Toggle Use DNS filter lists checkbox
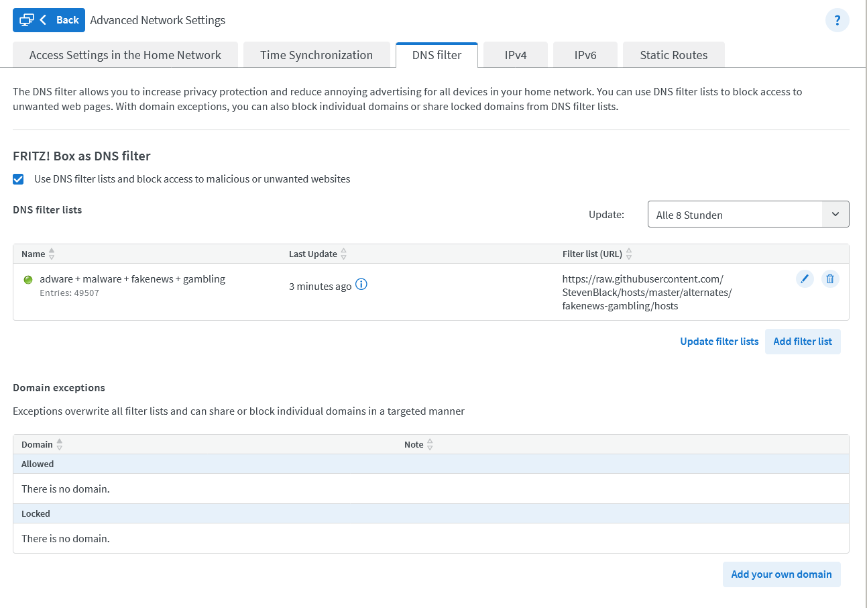This screenshot has width=867, height=608. click(x=19, y=179)
